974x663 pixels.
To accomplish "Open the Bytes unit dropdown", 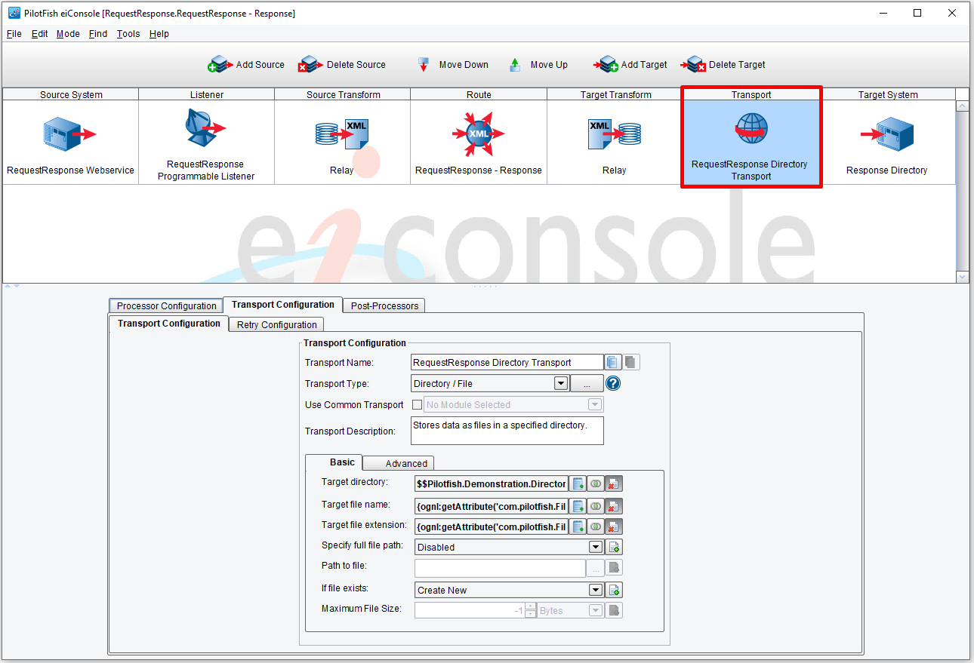I will pos(595,610).
